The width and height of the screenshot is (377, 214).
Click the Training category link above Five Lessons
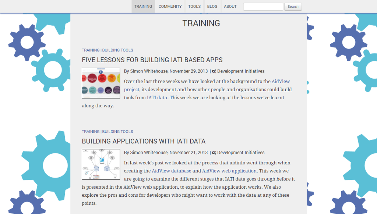coord(91,50)
